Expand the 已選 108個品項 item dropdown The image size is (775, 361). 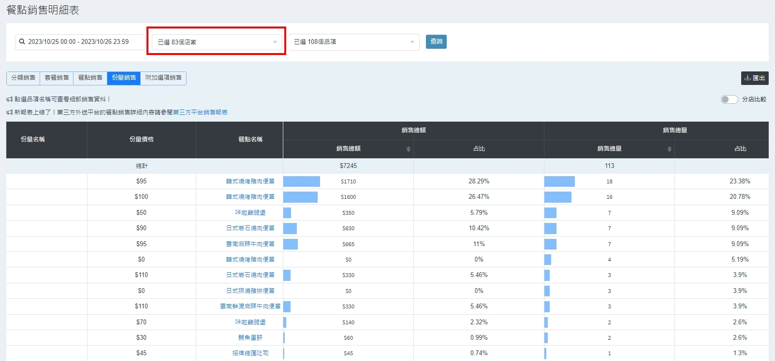click(354, 42)
